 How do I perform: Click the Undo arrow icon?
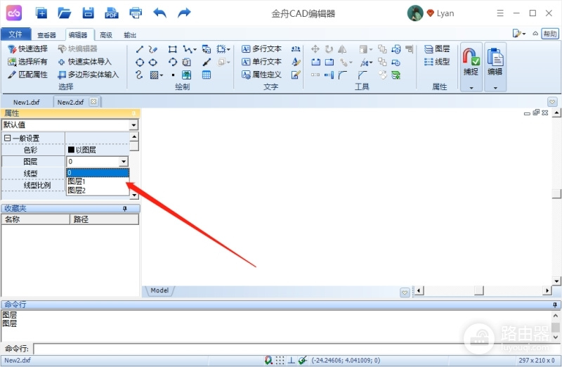point(159,13)
